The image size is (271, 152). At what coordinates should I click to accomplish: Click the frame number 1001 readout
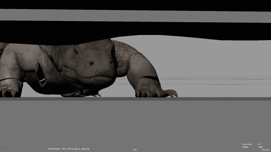pyautogui.click(x=261, y=147)
